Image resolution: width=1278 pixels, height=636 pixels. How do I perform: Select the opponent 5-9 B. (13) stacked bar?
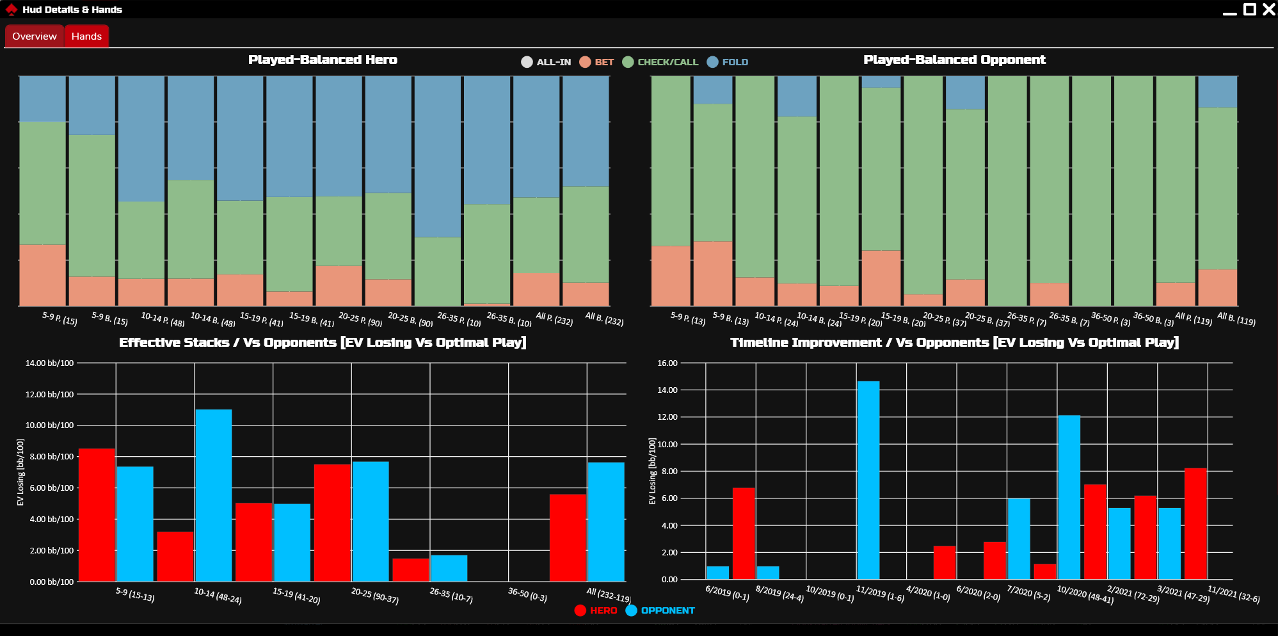[713, 191]
